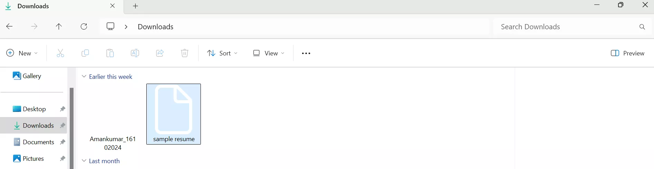Navigate back with the left arrow

[10, 27]
